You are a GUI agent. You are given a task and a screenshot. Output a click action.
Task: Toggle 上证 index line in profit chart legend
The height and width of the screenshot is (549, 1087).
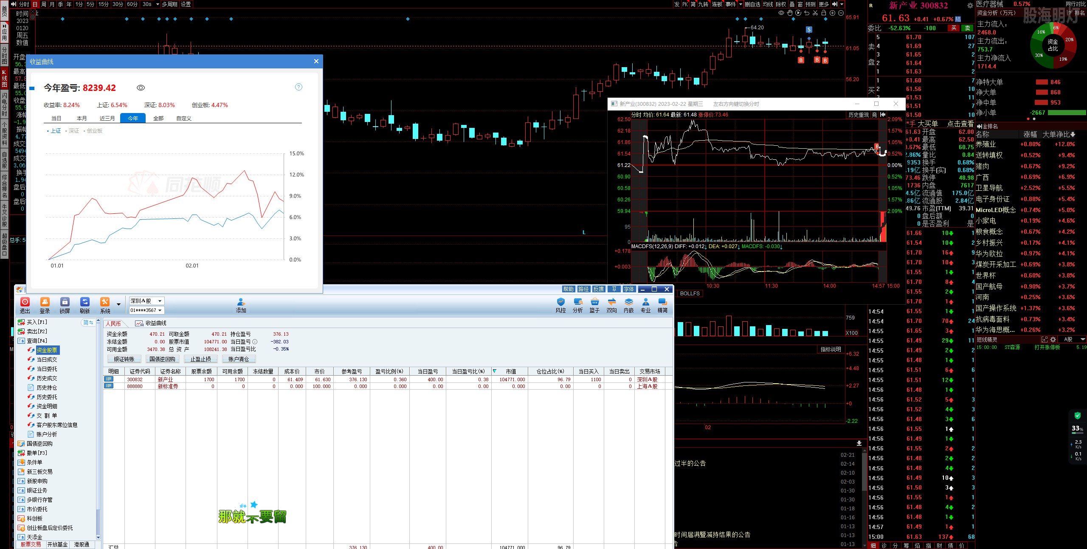[54, 131]
